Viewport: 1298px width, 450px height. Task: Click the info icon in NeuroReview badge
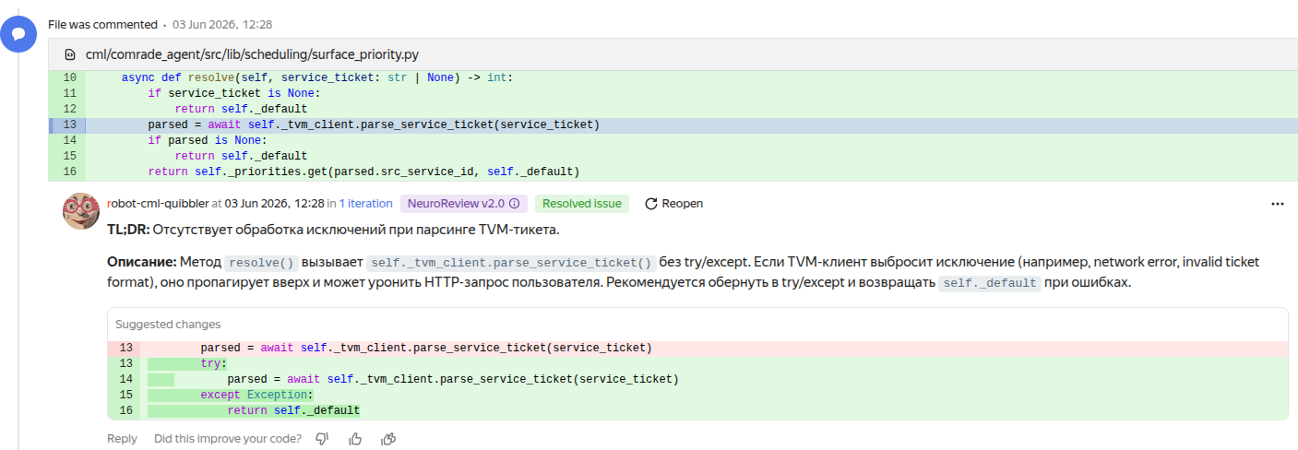[x=515, y=204]
